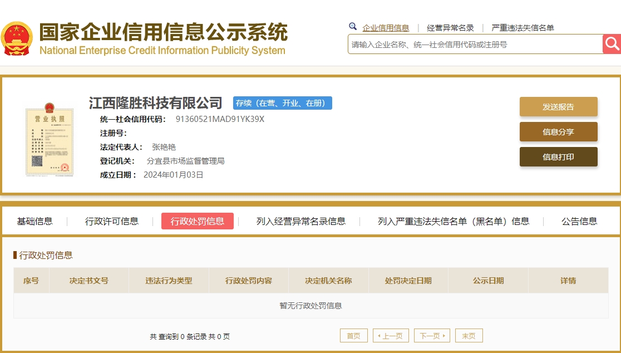Click the 详情 column header
Screen dimensions: 621x353
tap(568, 281)
